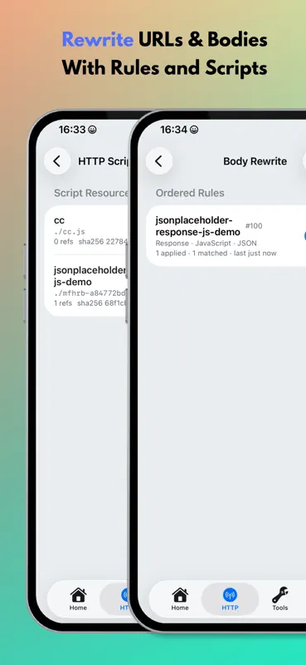Open the Home tab in Body Rewrite phone

[x=180, y=598]
